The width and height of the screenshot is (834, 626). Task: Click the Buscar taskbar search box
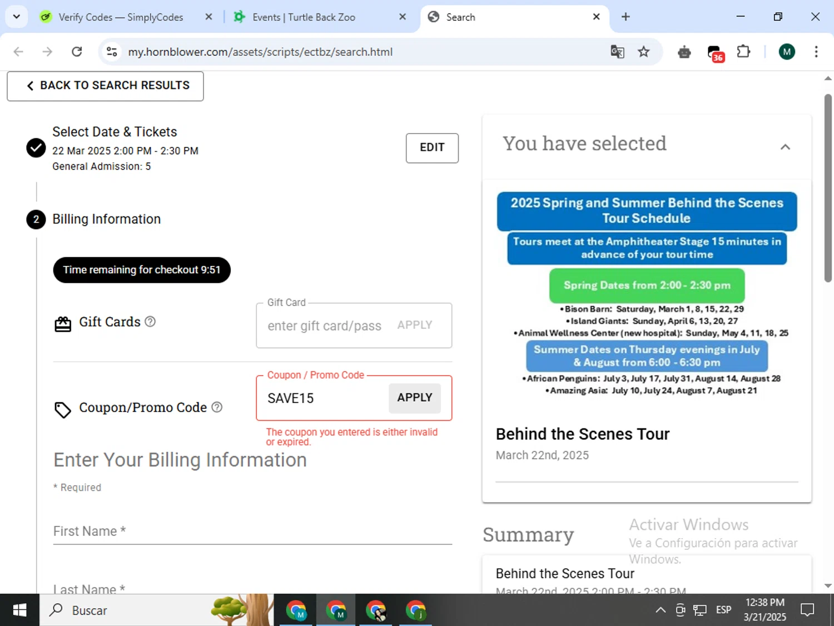coord(156,610)
